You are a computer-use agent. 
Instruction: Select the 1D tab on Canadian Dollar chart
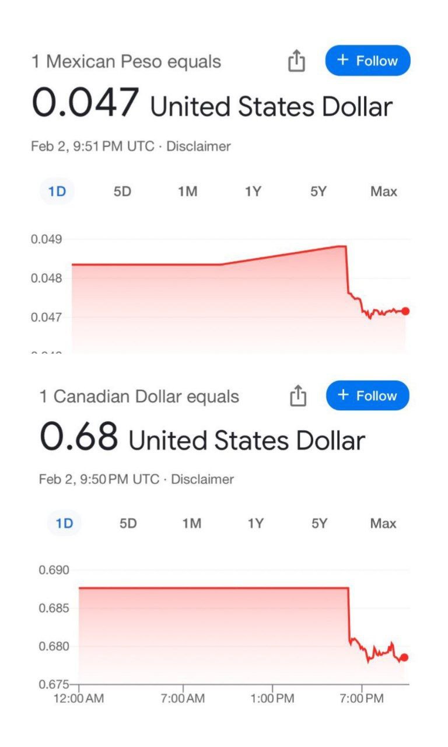64,523
